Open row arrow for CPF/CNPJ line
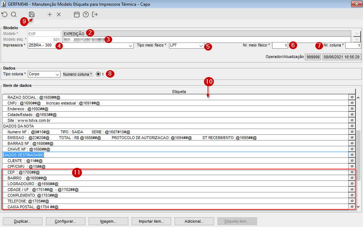 [x=352, y=166]
